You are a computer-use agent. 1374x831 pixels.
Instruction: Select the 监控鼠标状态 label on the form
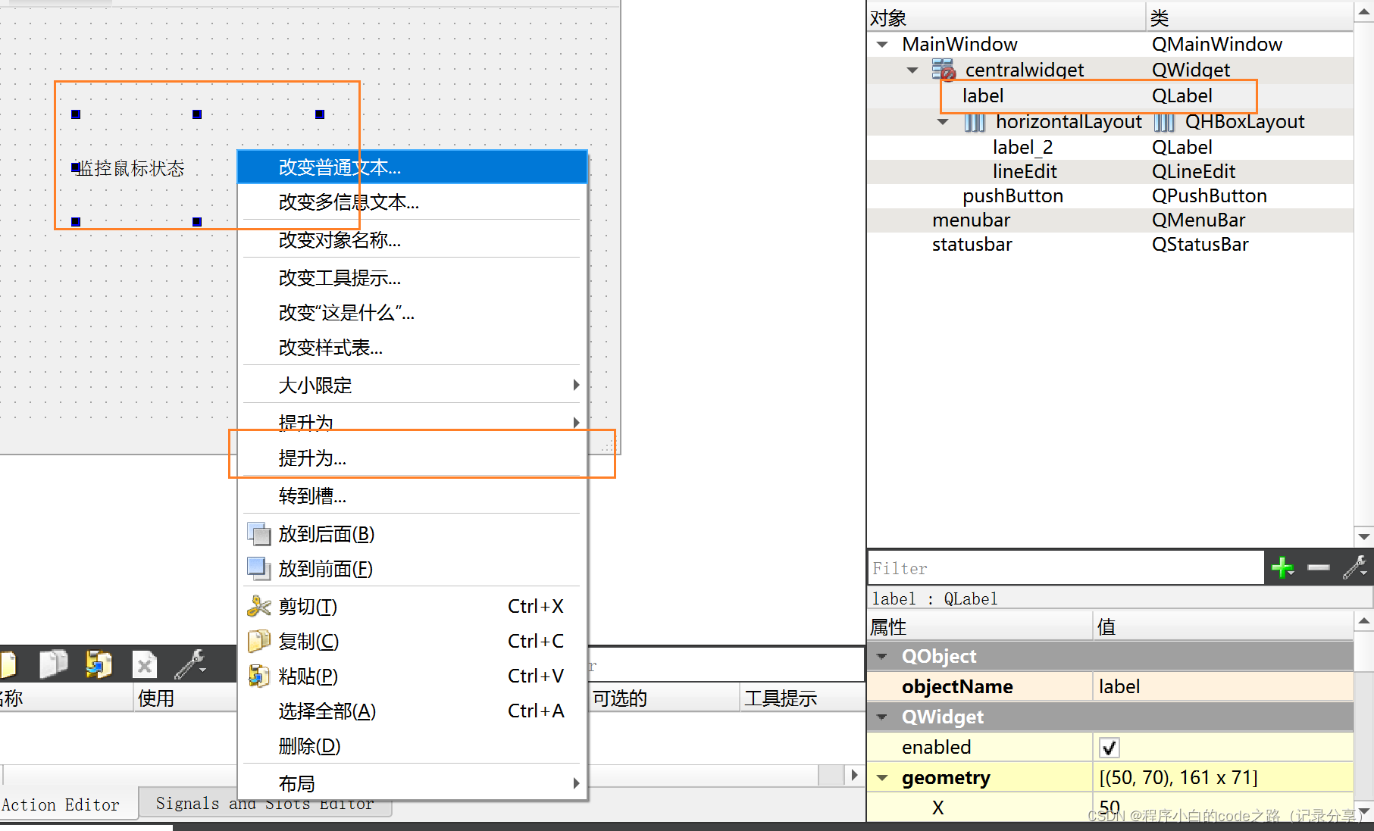(x=130, y=168)
